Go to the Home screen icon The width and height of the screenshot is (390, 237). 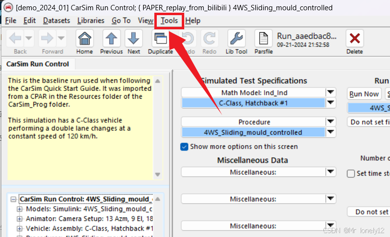click(85, 38)
